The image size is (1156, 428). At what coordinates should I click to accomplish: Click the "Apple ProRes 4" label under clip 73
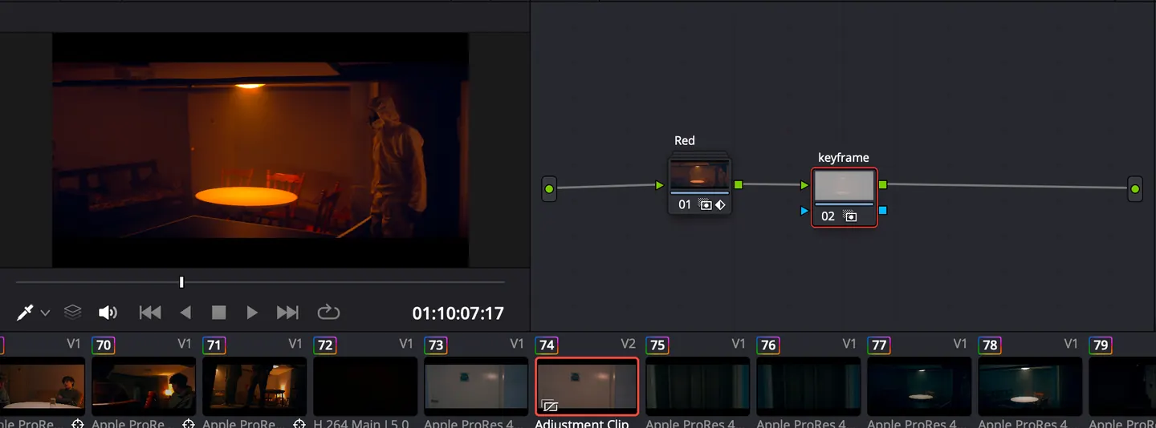click(469, 423)
